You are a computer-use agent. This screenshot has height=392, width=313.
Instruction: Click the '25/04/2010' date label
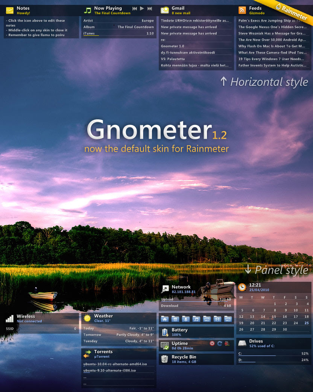point(259,290)
